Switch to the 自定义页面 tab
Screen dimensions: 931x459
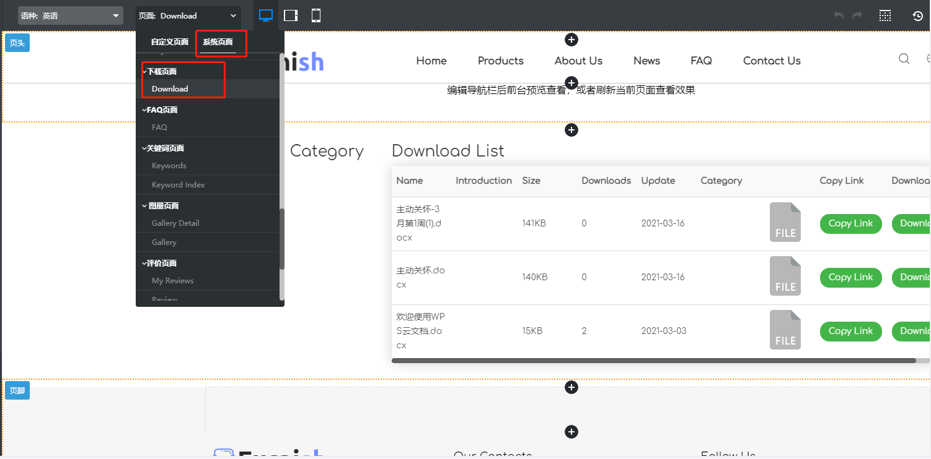coord(169,42)
